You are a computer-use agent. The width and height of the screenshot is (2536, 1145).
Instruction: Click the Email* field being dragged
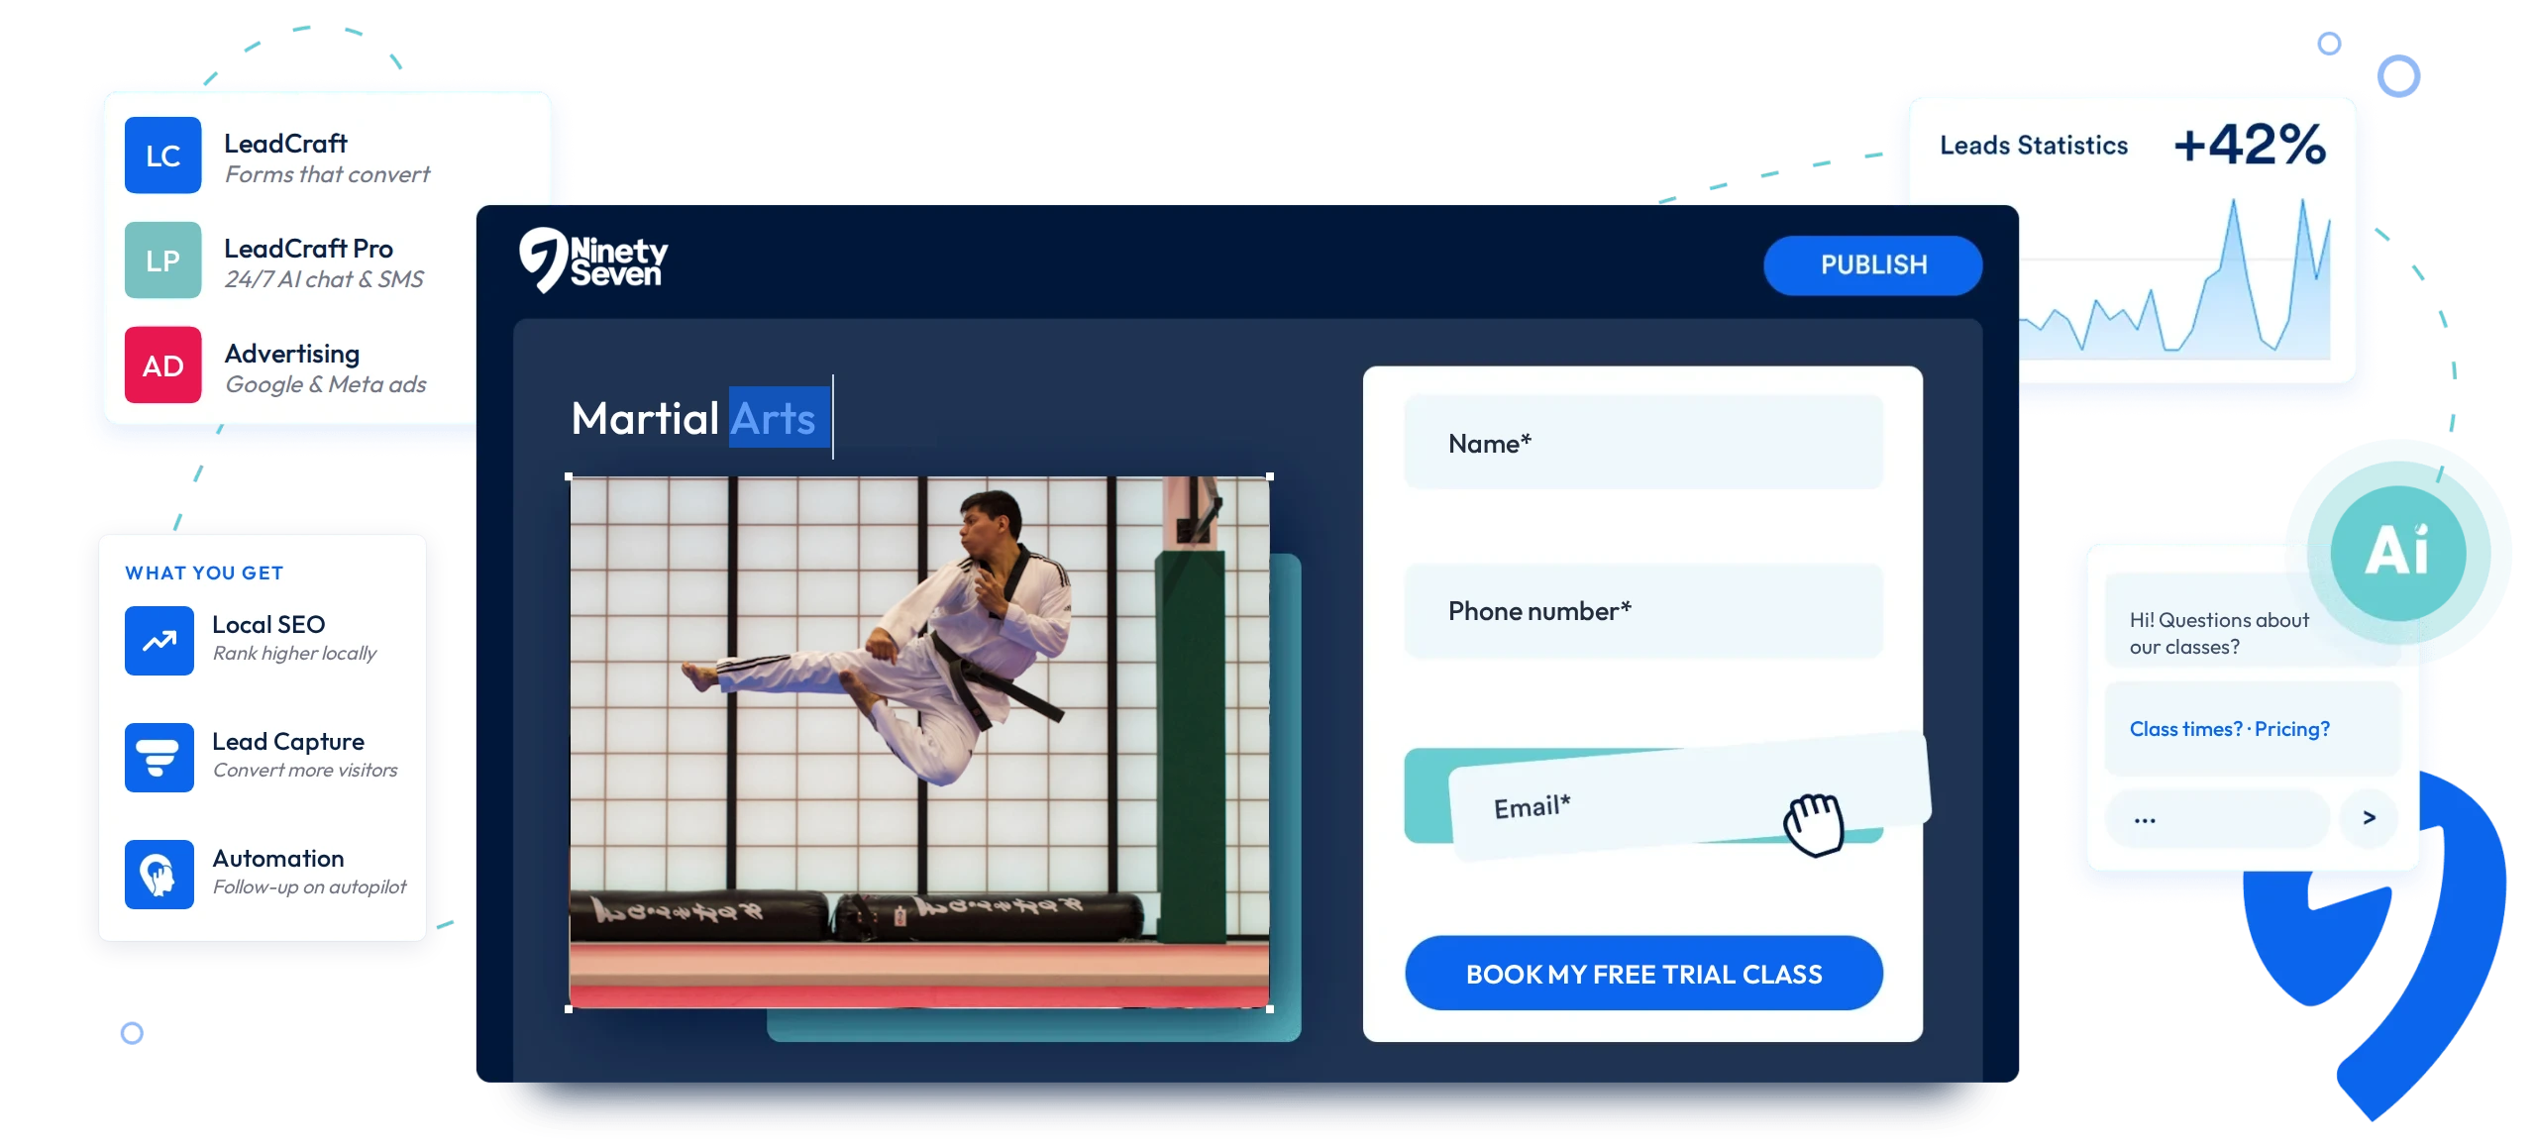point(1690,796)
